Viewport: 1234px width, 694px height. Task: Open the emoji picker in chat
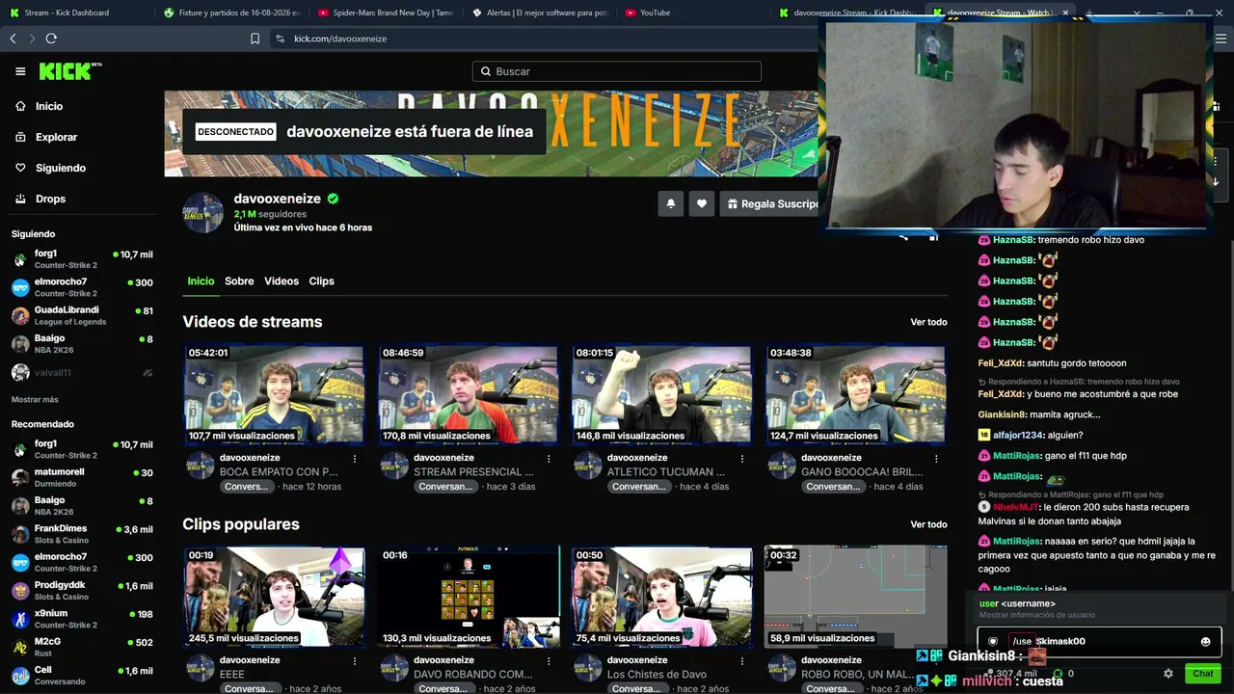(x=1205, y=641)
